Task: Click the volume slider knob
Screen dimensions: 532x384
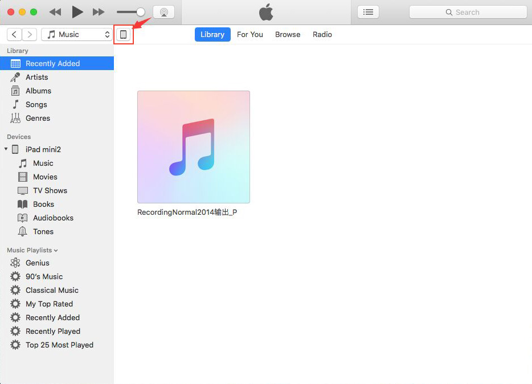Action: (140, 12)
